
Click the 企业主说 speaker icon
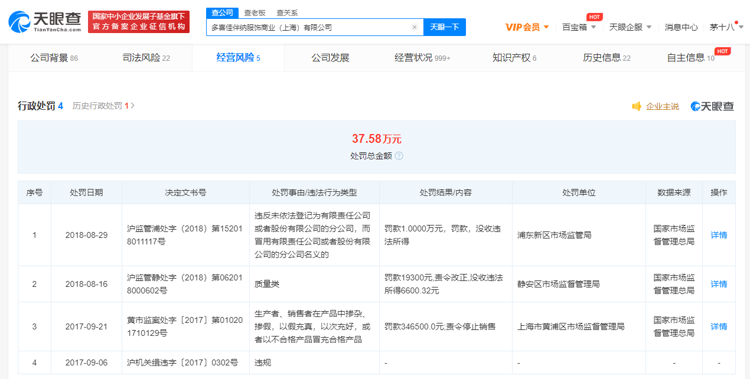[x=637, y=106]
